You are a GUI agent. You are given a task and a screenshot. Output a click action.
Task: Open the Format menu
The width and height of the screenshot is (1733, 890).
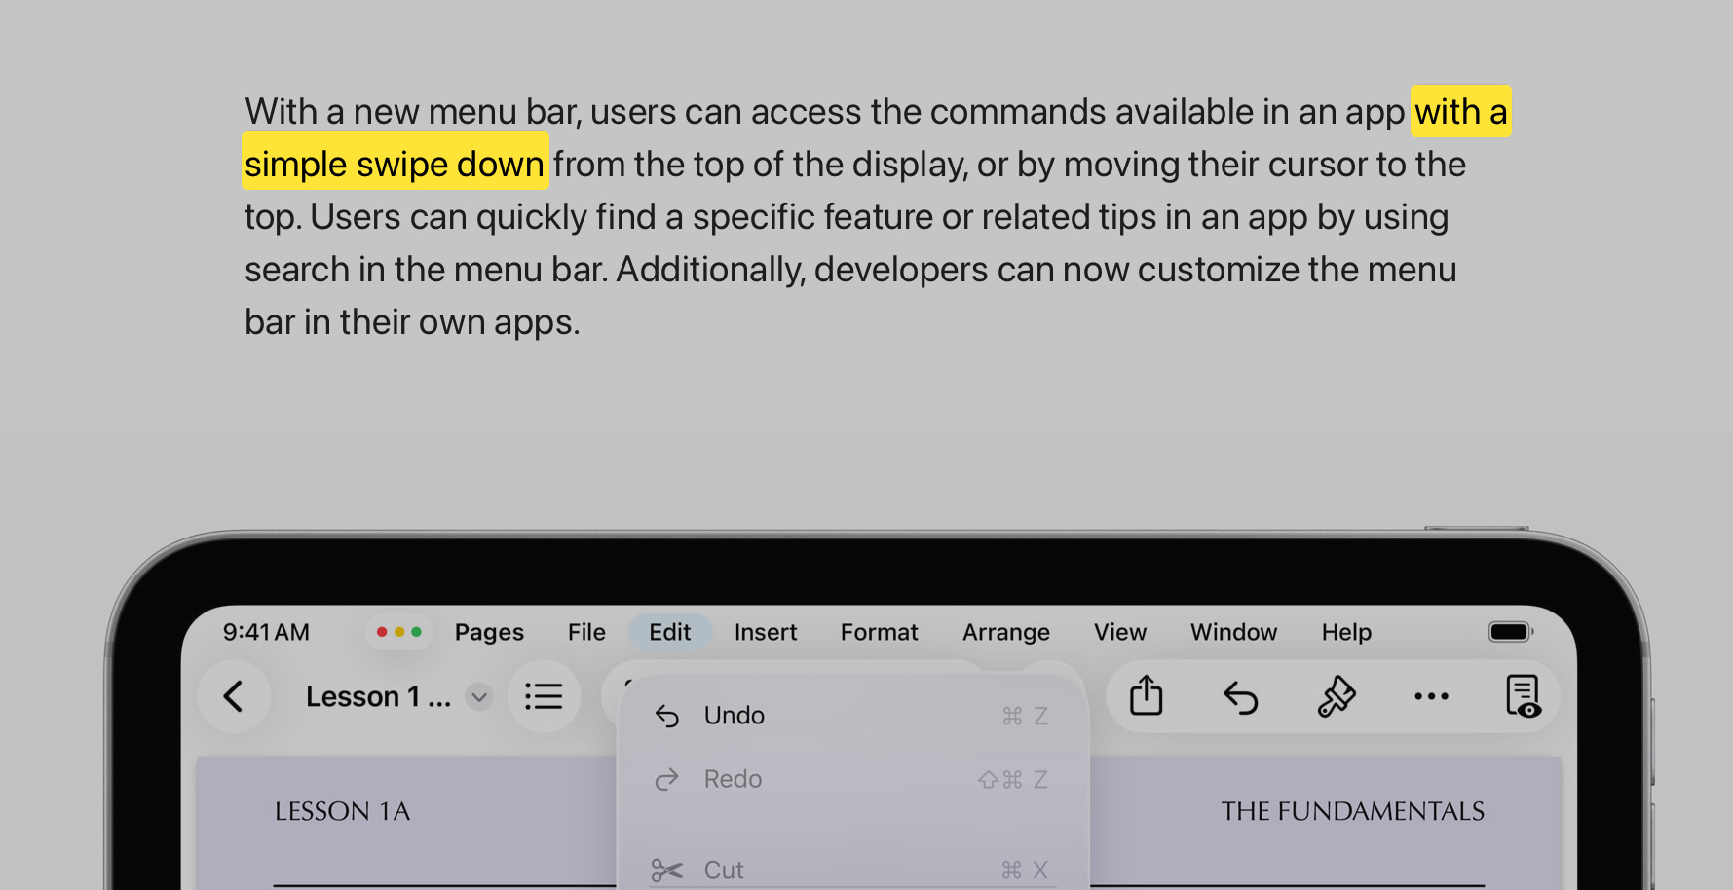[x=880, y=632]
